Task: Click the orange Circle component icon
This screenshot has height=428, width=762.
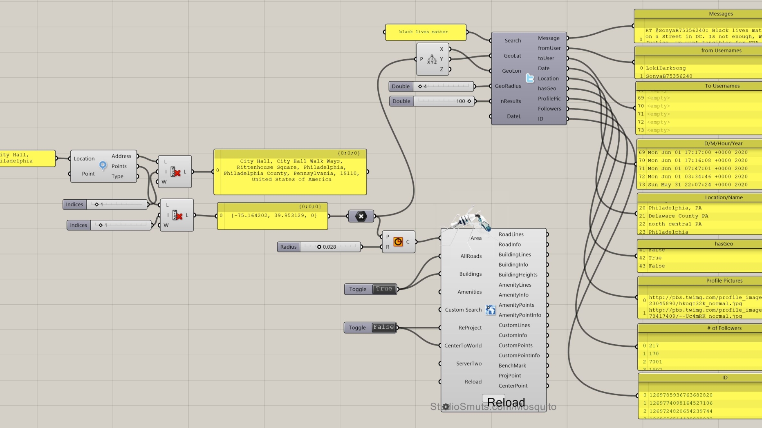Action: (x=398, y=242)
